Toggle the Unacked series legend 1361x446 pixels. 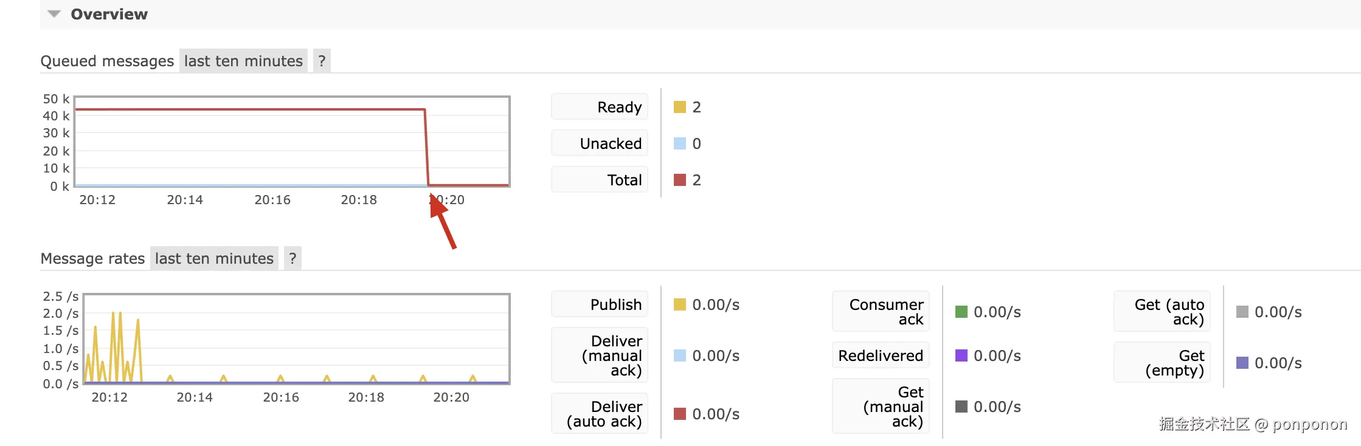click(x=600, y=143)
